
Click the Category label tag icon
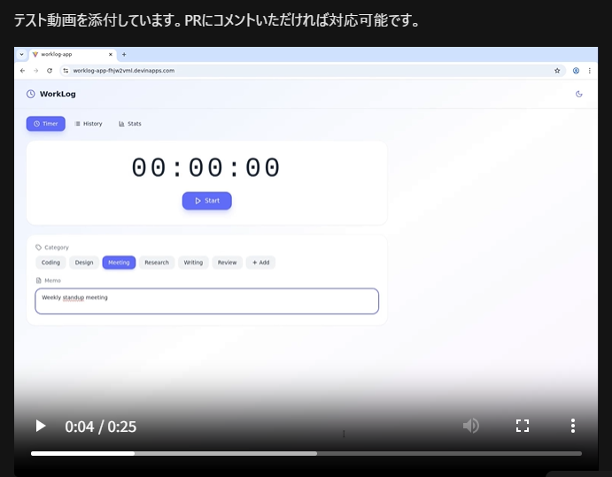tap(38, 247)
